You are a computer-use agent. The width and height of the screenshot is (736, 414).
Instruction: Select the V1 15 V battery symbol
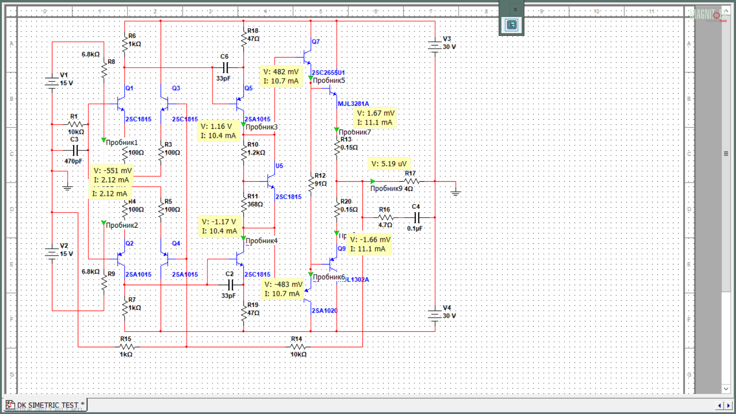[52, 83]
